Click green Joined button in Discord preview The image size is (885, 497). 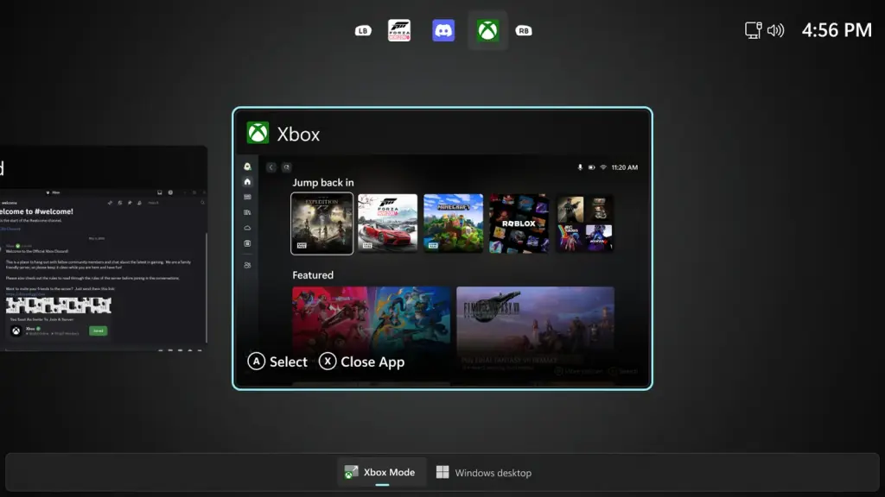(x=99, y=330)
